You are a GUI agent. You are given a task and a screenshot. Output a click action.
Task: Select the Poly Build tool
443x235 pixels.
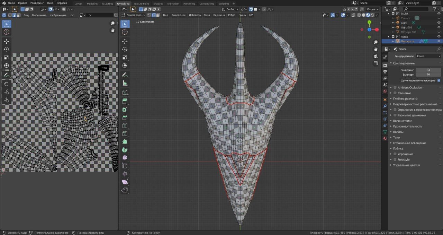pos(125,141)
